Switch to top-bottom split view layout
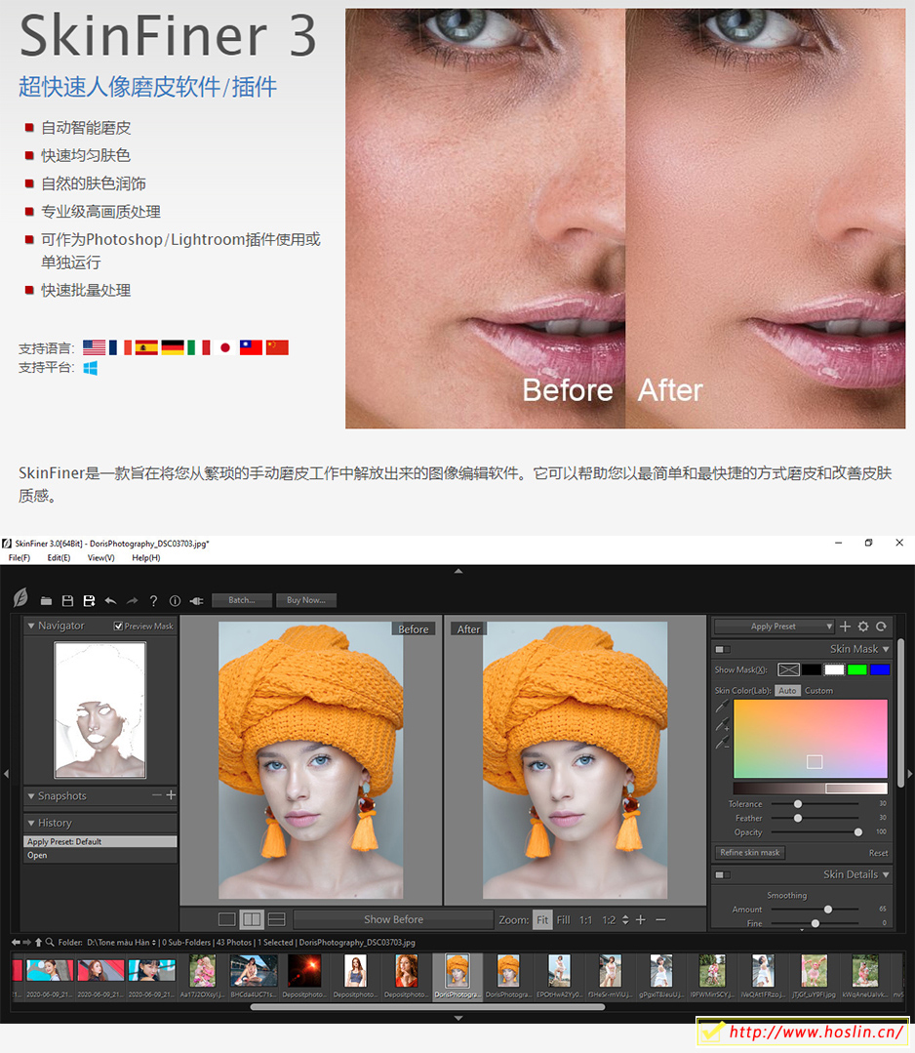 [x=277, y=919]
